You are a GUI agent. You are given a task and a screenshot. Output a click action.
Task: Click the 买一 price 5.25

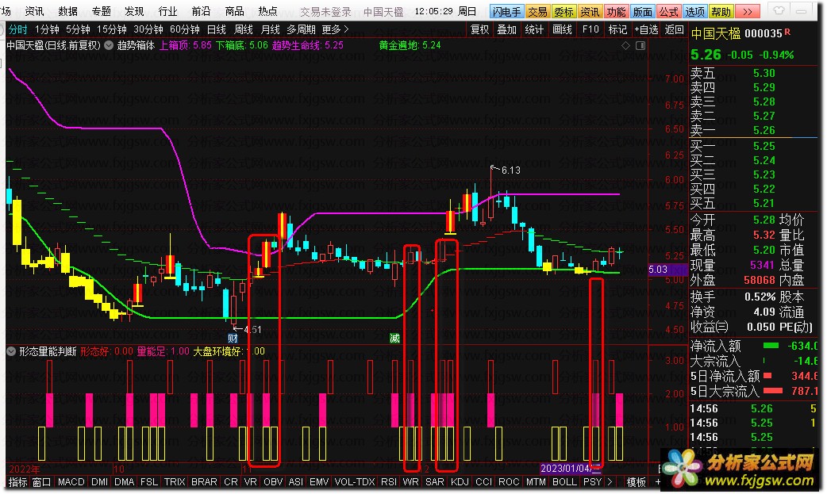pos(764,146)
